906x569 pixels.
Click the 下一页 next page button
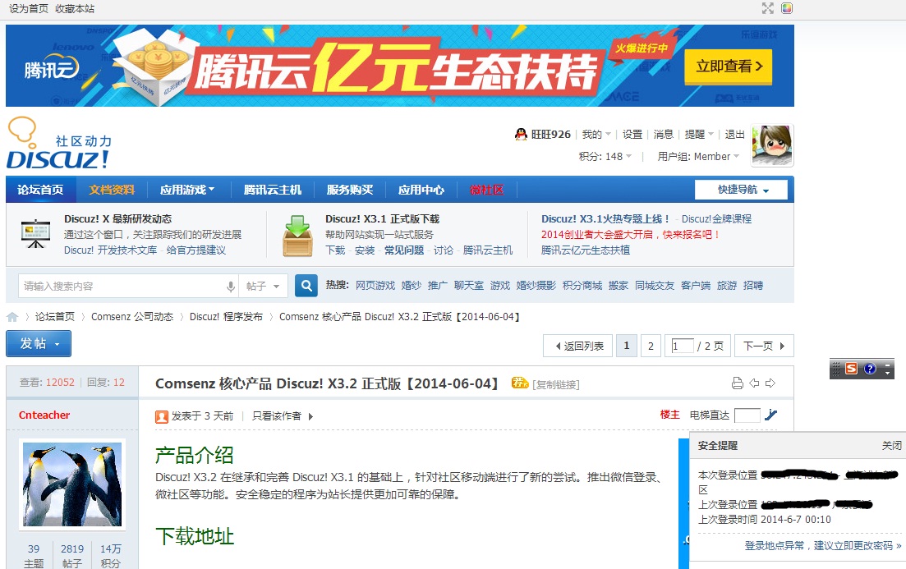coord(764,346)
